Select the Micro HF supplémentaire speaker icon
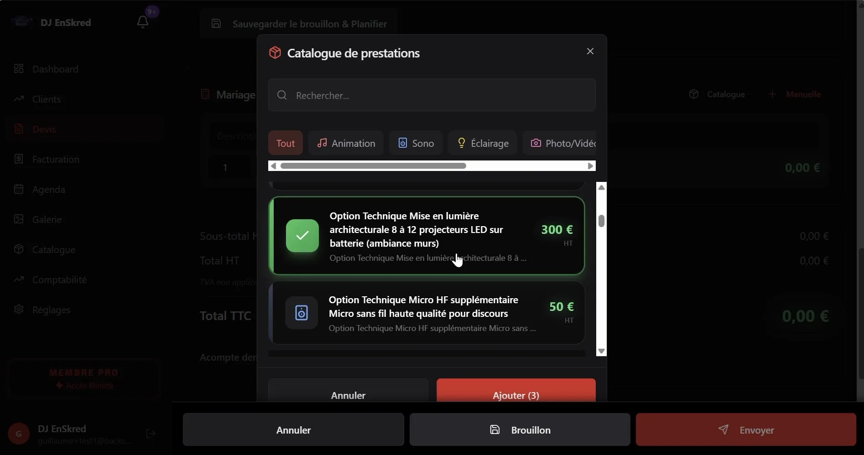 click(x=302, y=313)
